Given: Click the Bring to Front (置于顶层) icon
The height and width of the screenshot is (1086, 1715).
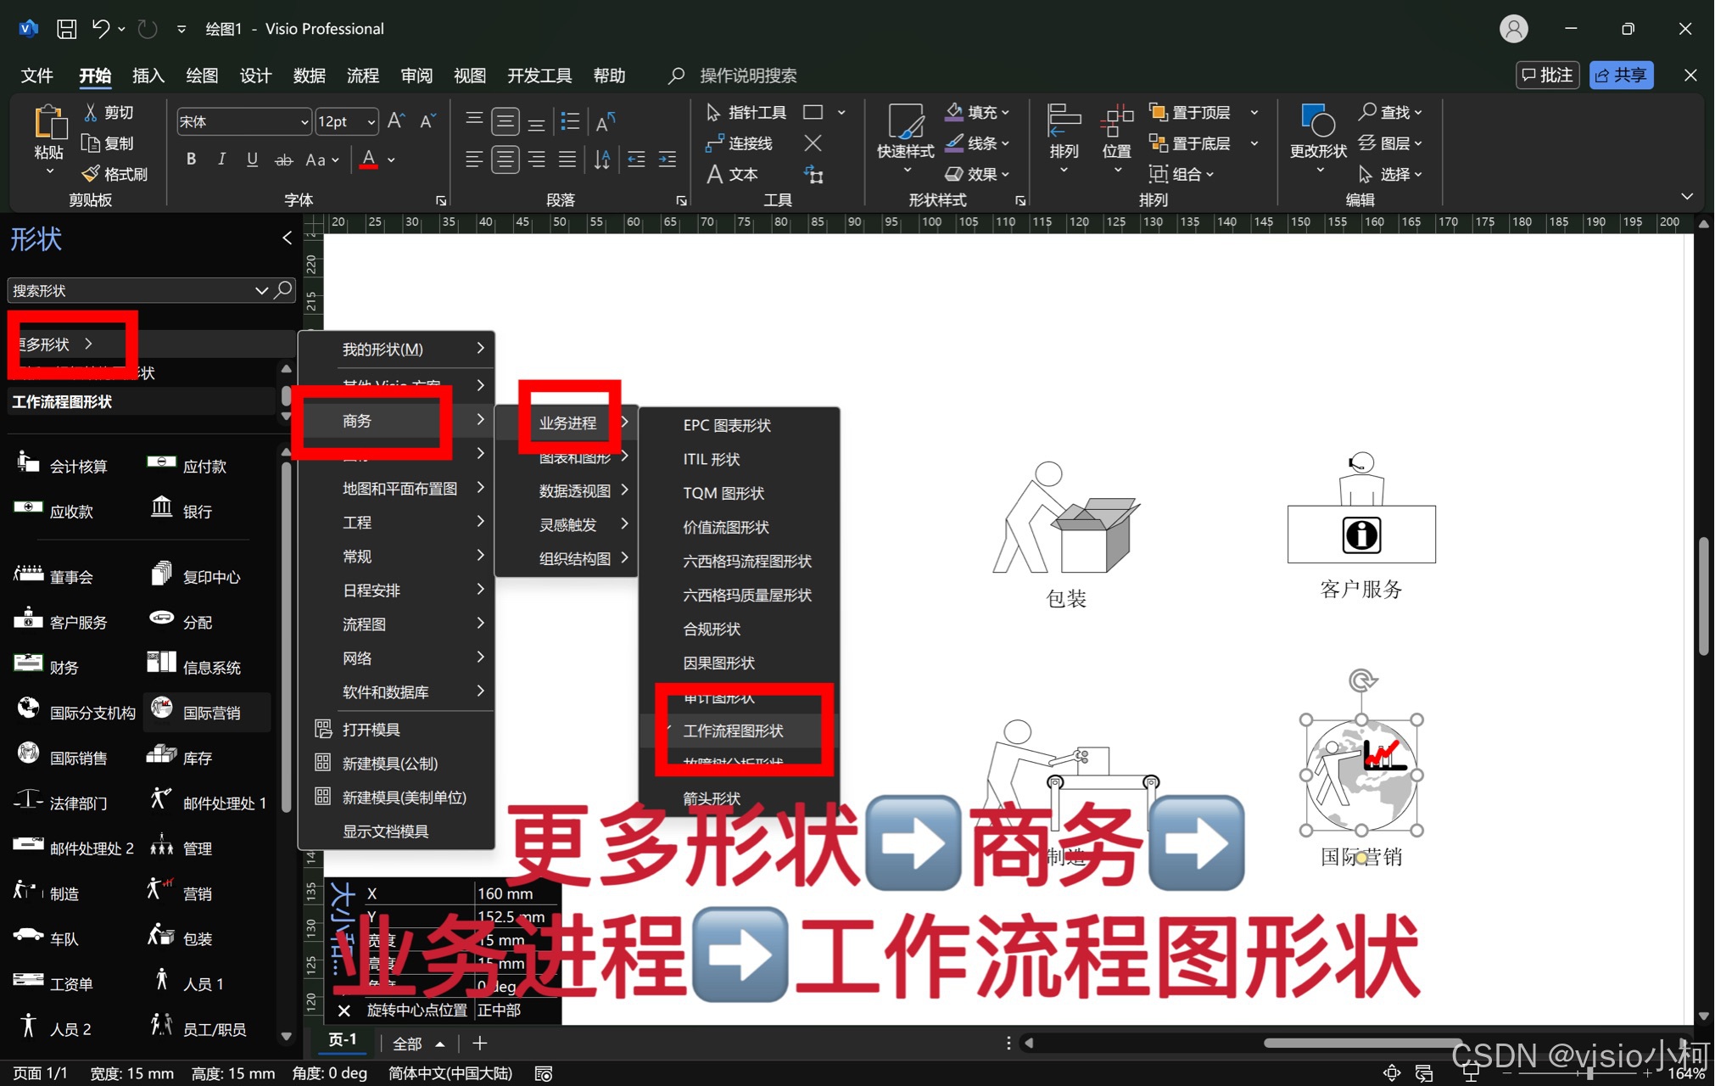Looking at the screenshot, I should [1158, 112].
